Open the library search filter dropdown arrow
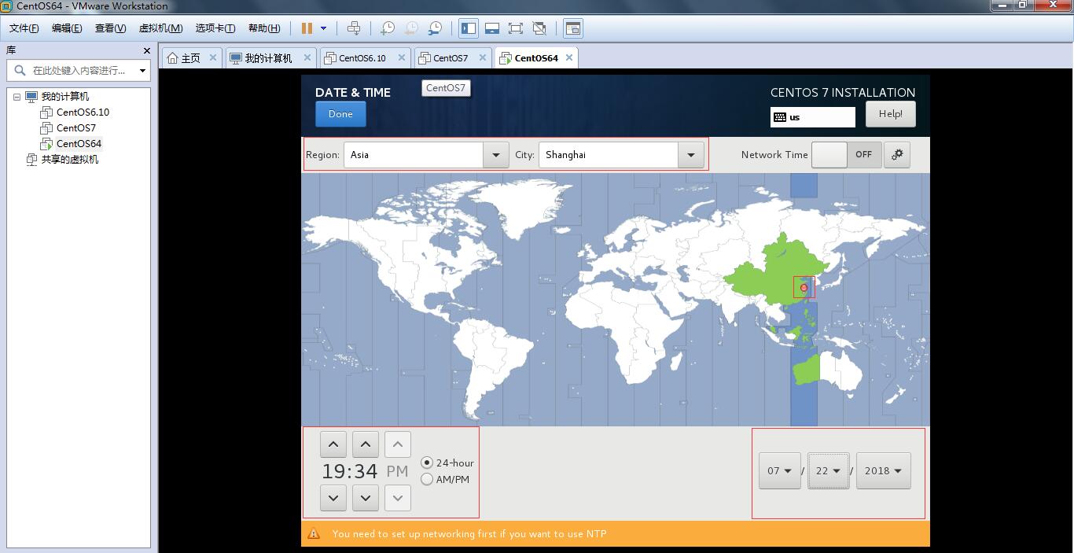Viewport: 1074px width, 553px height. pos(142,70)
